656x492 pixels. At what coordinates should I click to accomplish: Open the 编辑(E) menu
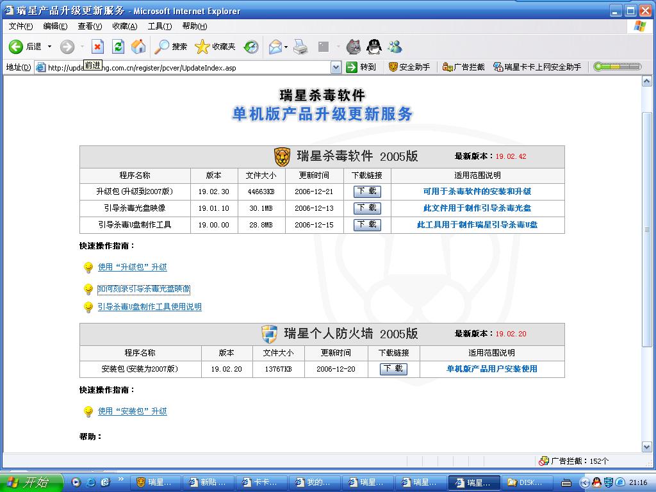pos(55,26)
